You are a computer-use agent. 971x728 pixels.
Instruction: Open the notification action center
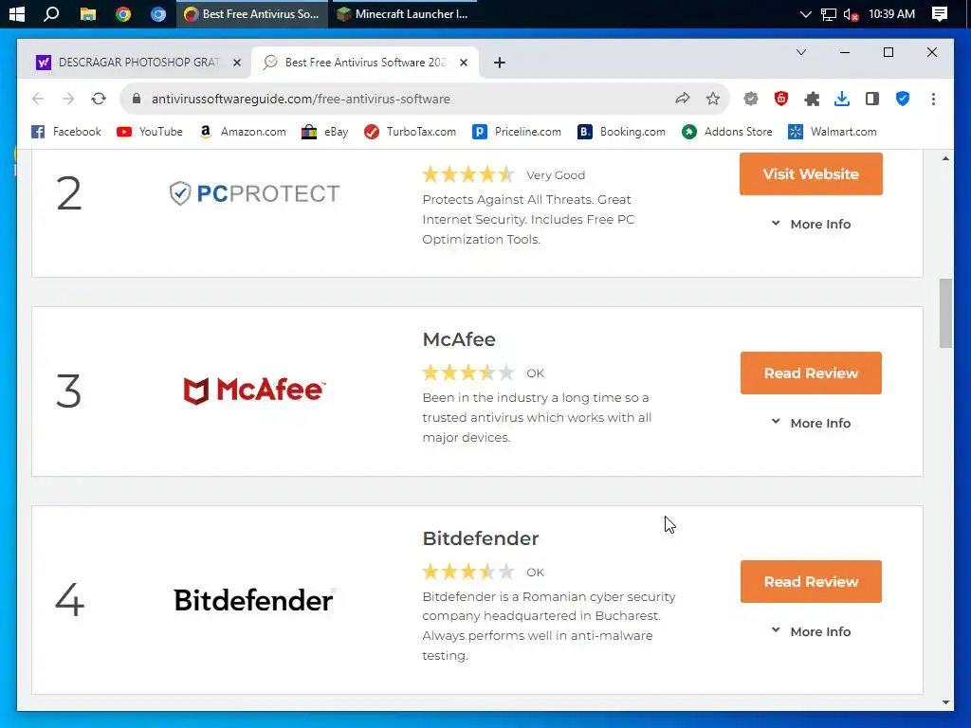tap(940, 13)
